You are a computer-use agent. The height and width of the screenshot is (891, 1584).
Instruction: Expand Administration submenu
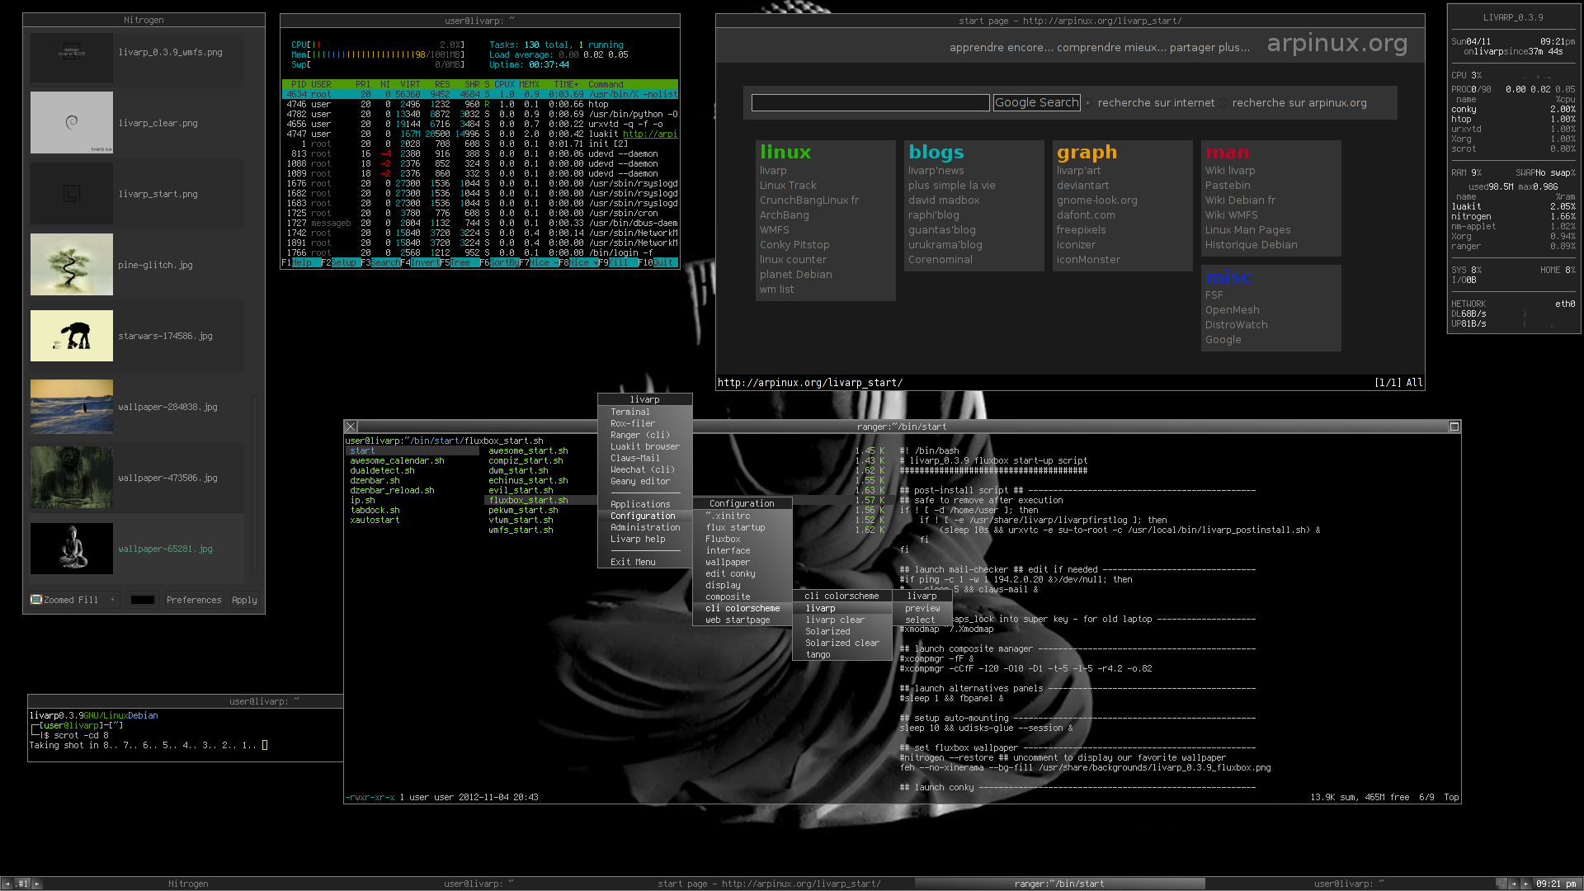pos(645,527)
